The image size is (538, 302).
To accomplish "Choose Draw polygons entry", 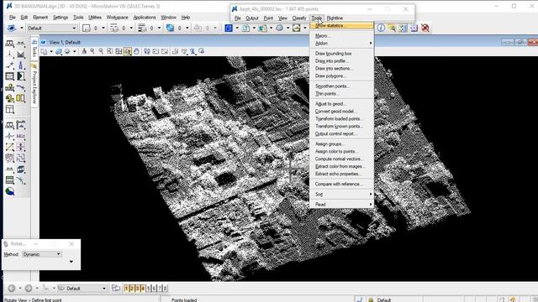I will [341, 76].
